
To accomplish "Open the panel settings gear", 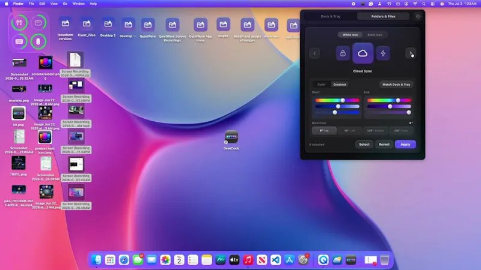I will click(x=418, y=17).
